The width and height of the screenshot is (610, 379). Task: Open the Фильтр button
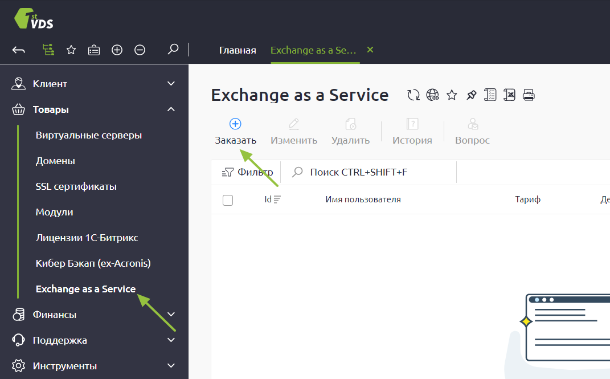pyautogui.click(x=247, y=172)
